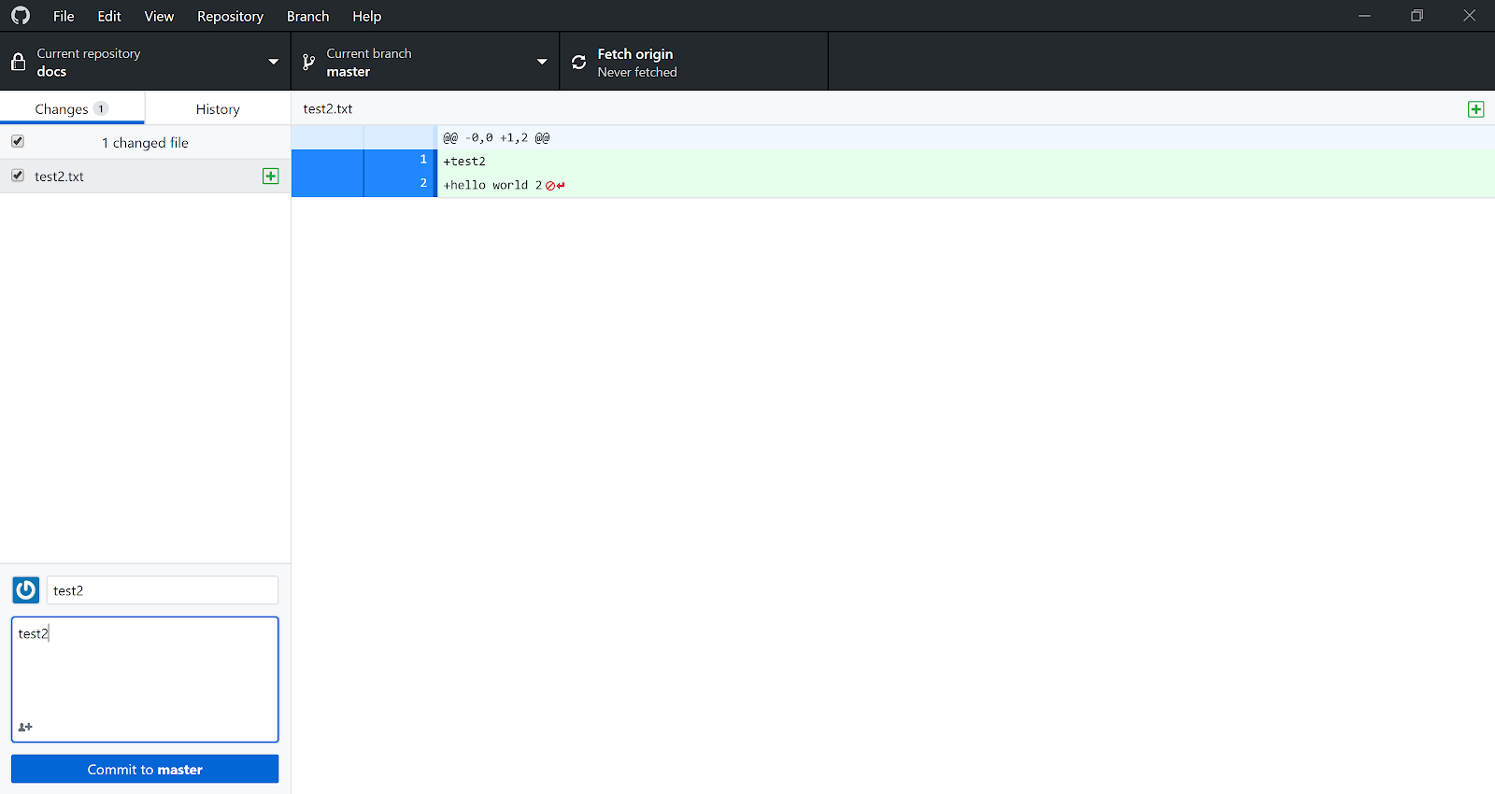This screenshot has height=794, width=1495.
Task: Focus the commit summary field containing test2
Action: 163,590
